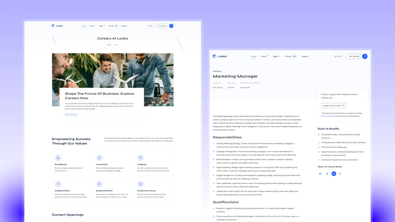Expand the About dropdown
Screen dimensions: 395x222
[264, 56]
